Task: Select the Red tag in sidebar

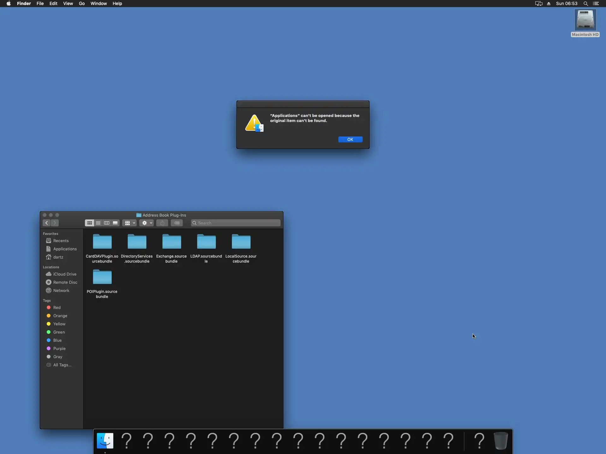Action: pyautogui.click(x=57, y=307)
